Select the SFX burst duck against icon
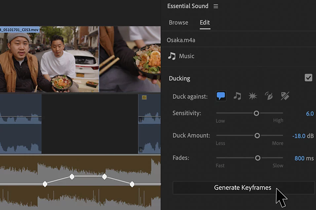 pos(253,96)
